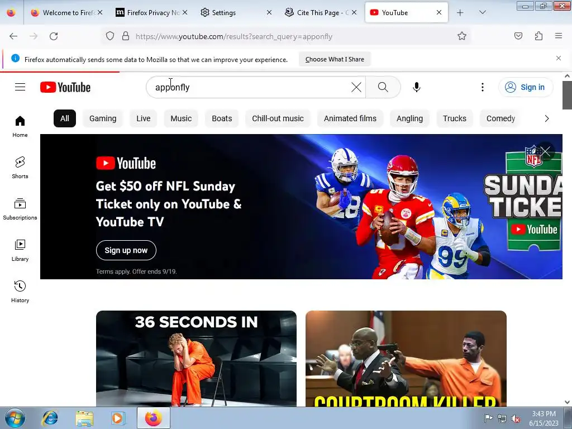Close the Settings tab
Screen dimensions: 572x429
point(269,12)
